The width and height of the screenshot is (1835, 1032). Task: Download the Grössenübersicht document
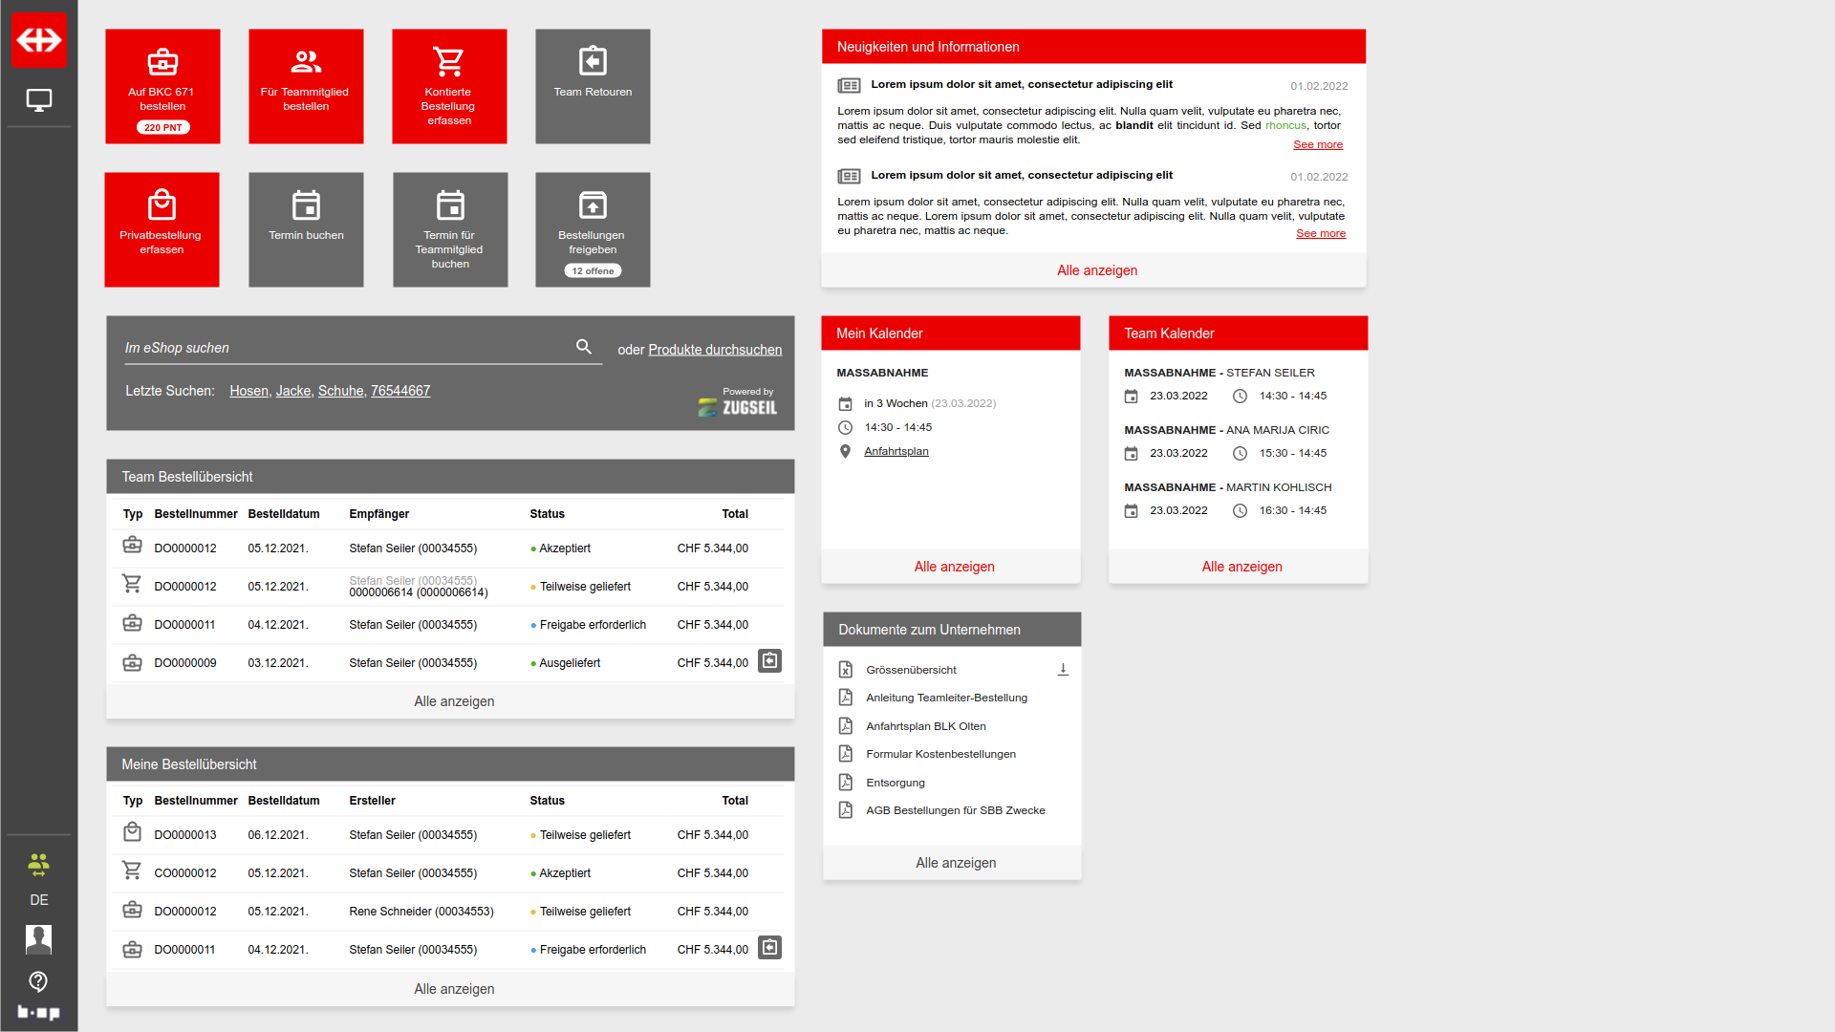pos(1063,670)
